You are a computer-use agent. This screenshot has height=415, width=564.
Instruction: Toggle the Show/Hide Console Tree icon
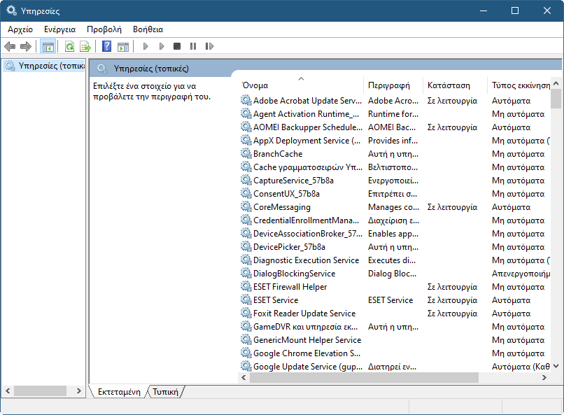[48, 46]
